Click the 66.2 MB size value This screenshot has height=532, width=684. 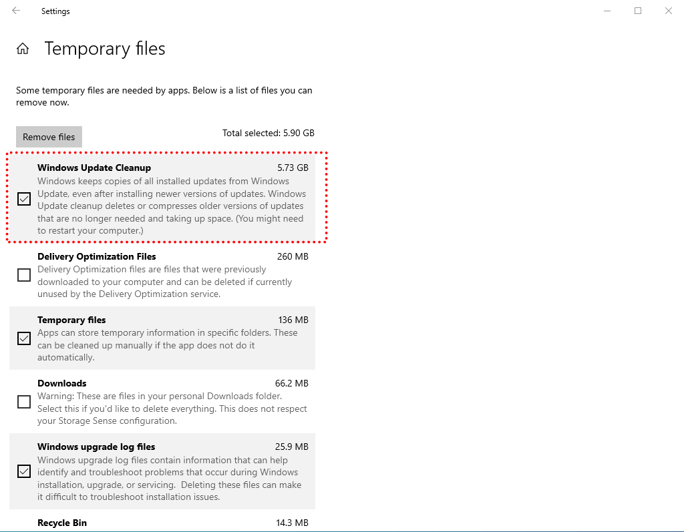pyautogui.click(x=292, y=383)
